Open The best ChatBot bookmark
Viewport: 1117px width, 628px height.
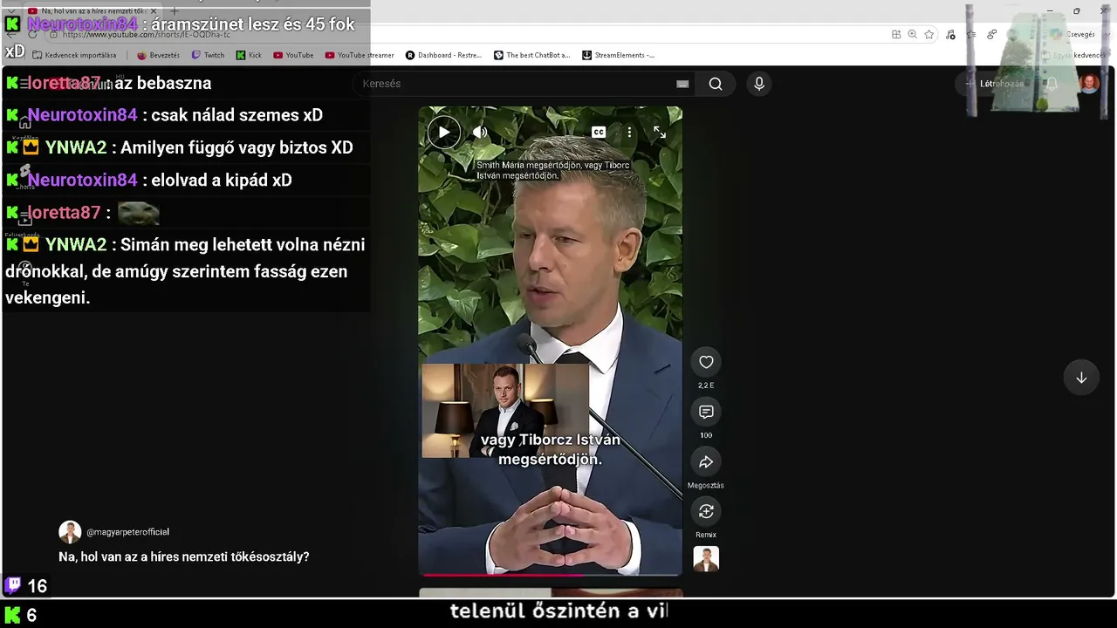point(531,55)
